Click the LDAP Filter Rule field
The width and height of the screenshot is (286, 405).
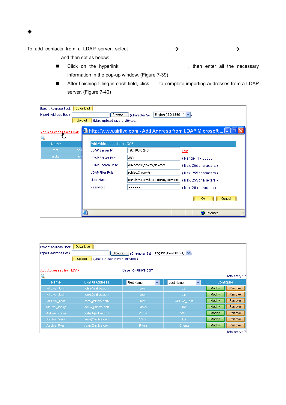tap(153, 172)
